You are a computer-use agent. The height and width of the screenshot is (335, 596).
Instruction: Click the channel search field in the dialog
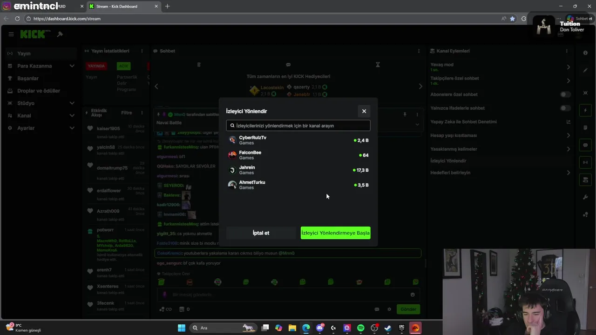[298, 126]
